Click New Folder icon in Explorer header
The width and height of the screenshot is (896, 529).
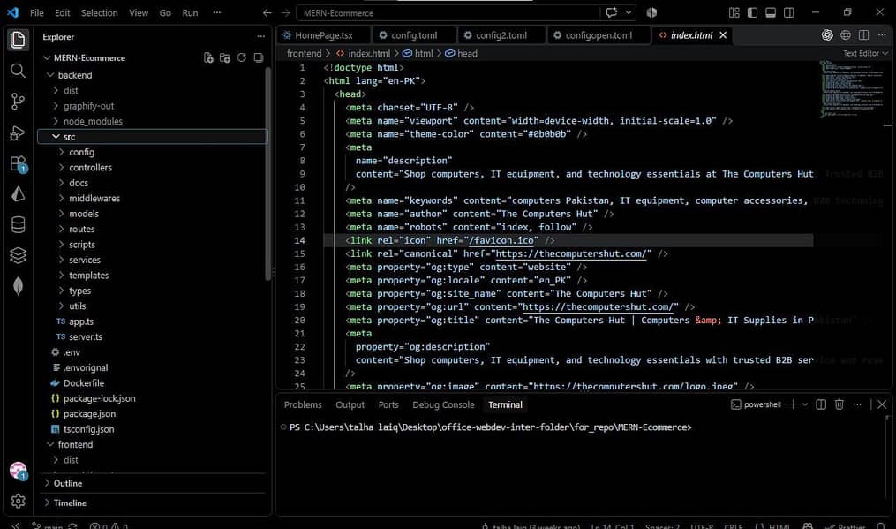tap(225, 57)
